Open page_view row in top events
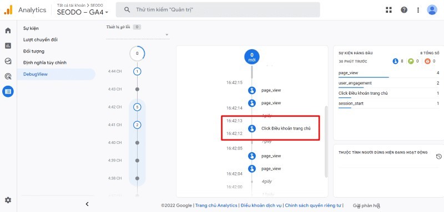444x212 pixels. (x=389, y=73)
